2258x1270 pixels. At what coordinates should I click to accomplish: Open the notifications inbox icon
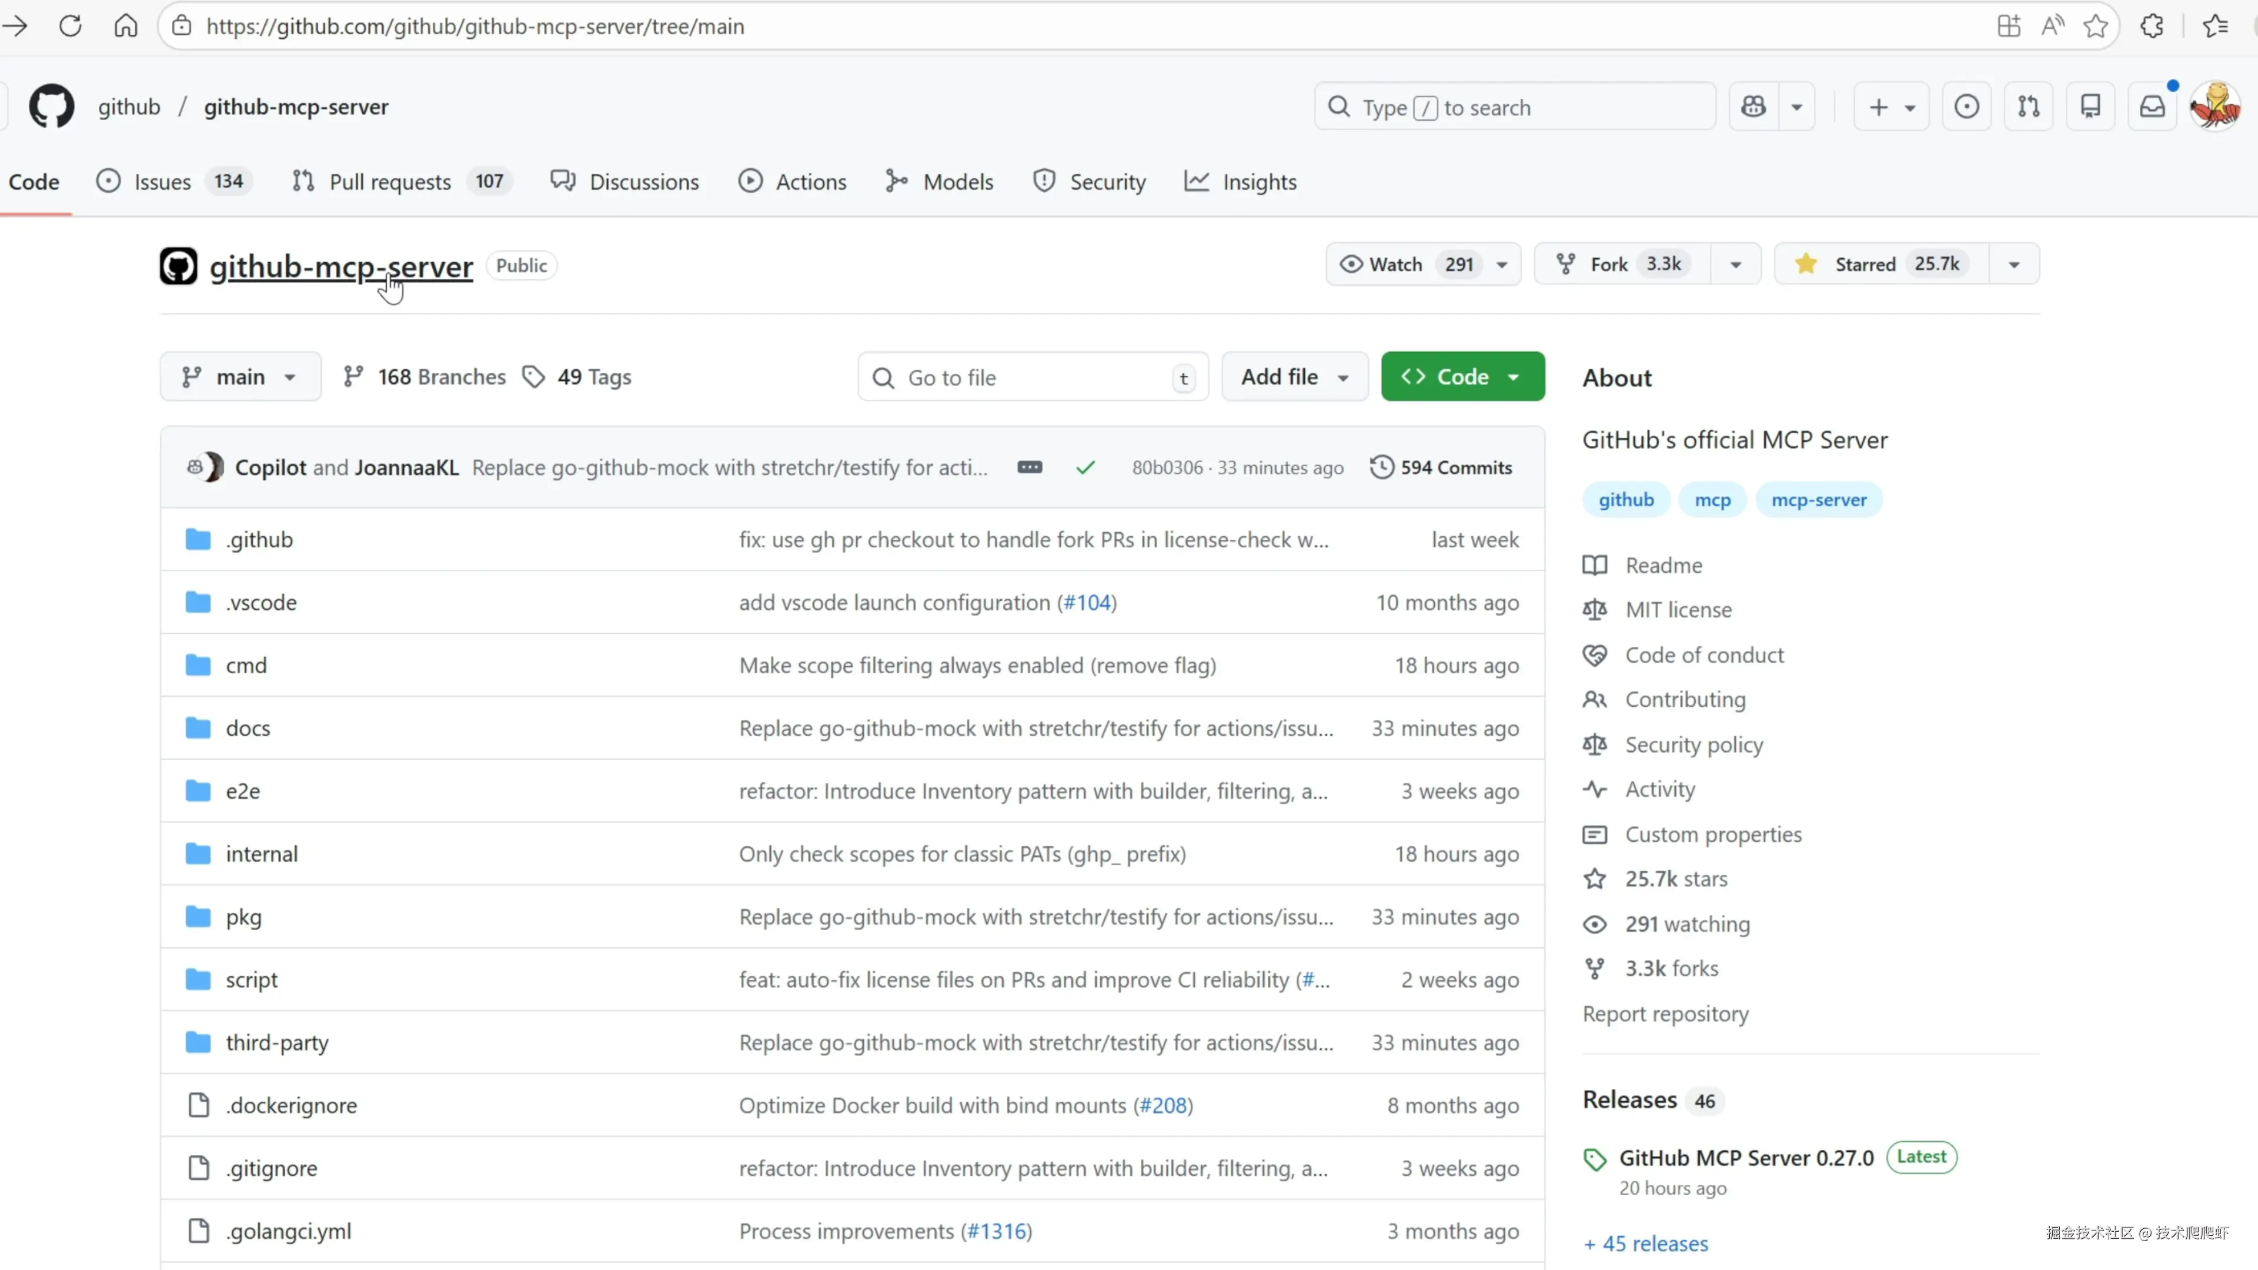(2152, 107)
